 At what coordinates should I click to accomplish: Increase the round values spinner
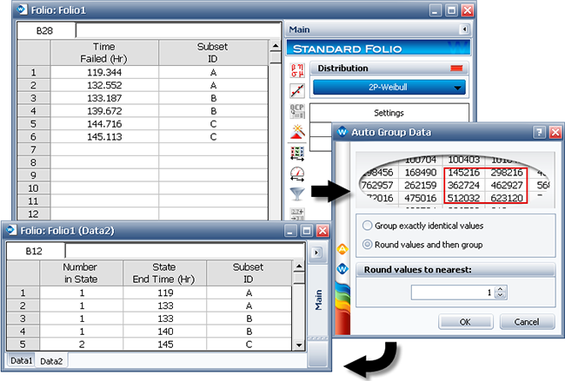pyautogui.click(x=500, y=289)
